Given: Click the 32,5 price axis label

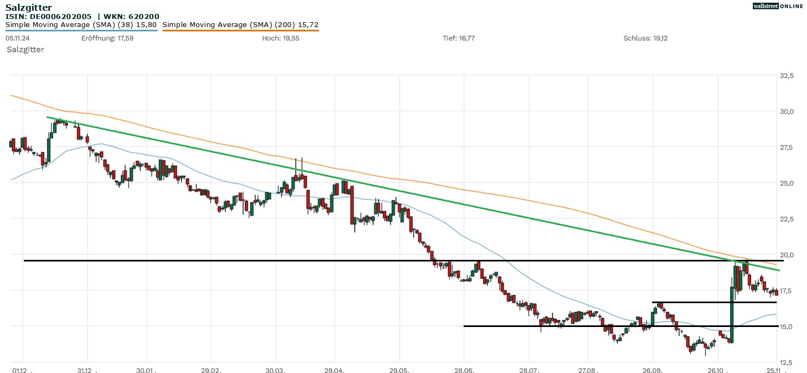Looking at the screenshot, I should [x=786, y=76].
